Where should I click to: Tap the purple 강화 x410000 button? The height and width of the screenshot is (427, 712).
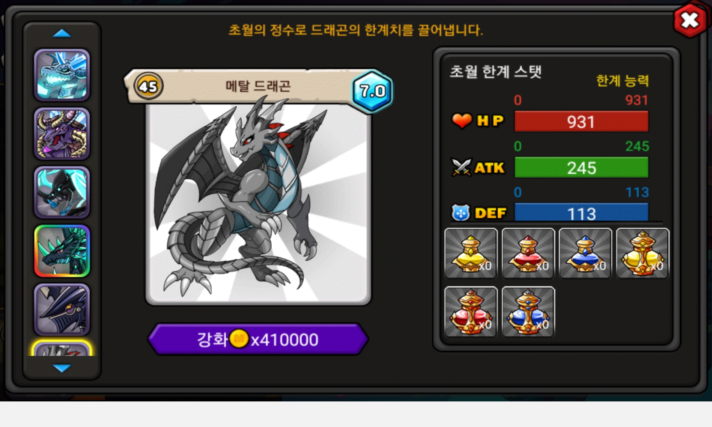[x=258, y=339]
